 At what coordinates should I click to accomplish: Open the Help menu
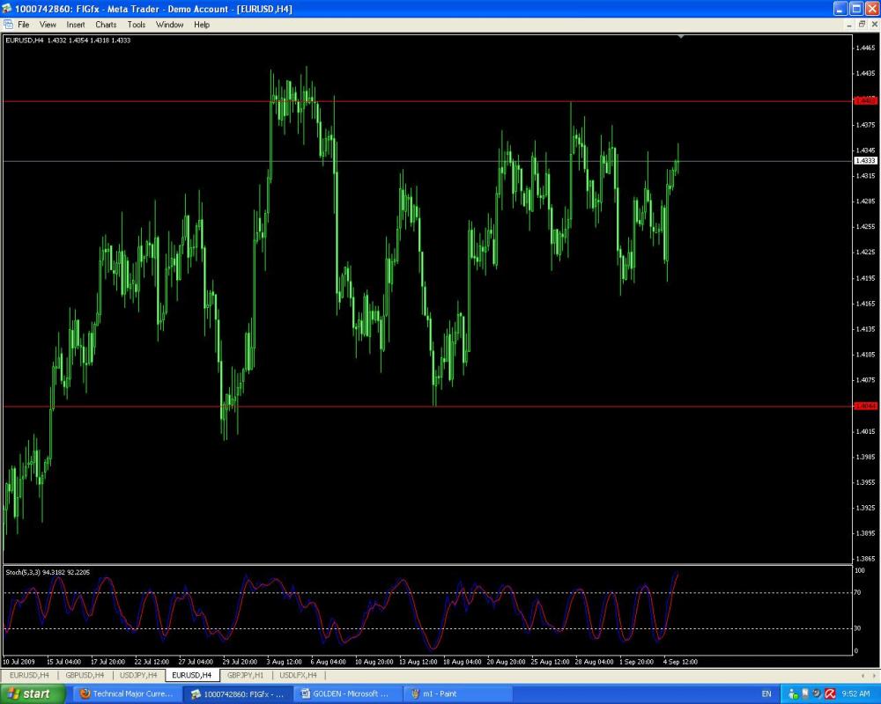tap(202, 25)
